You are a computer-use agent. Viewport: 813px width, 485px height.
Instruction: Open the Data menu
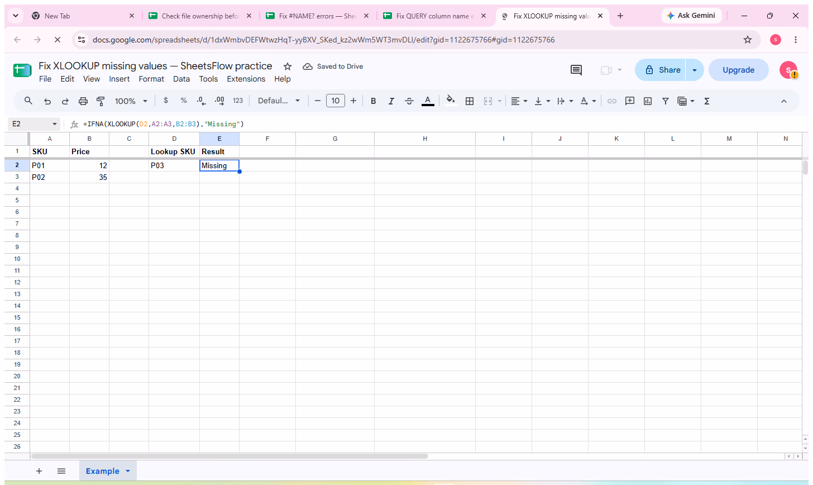(181, 79)
